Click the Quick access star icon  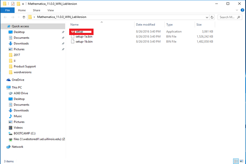click(9, 26)
